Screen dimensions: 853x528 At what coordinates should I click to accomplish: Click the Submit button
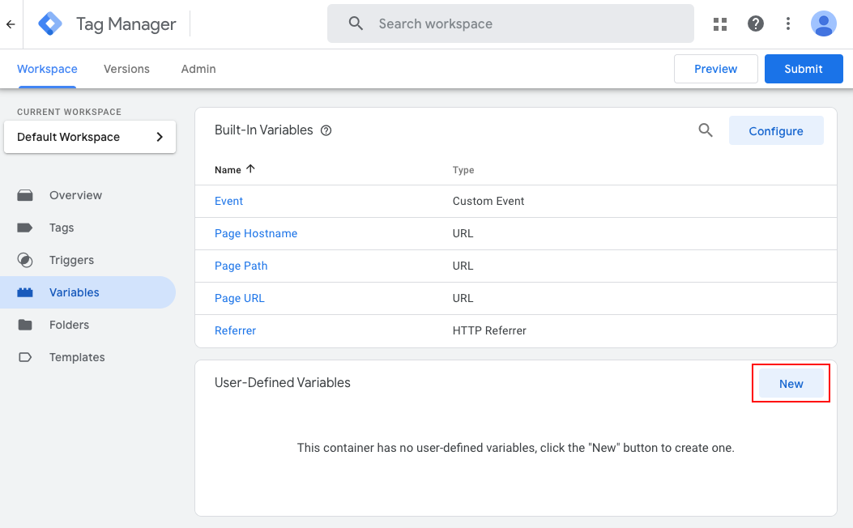click(803, 69)
